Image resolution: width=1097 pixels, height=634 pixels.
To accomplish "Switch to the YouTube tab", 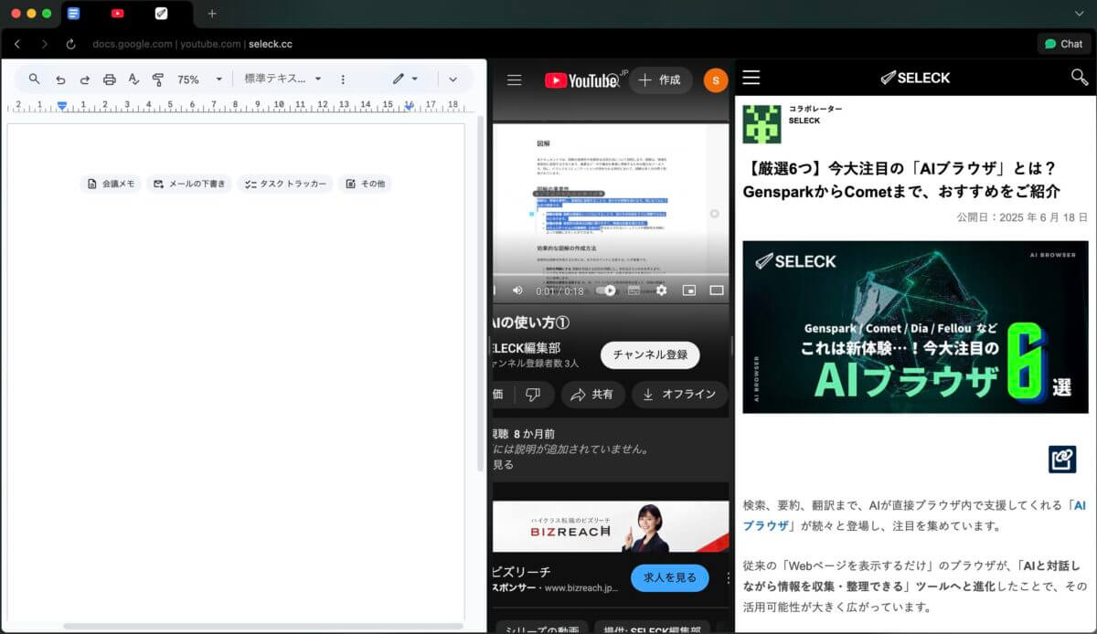I will [x=118, y=14].
